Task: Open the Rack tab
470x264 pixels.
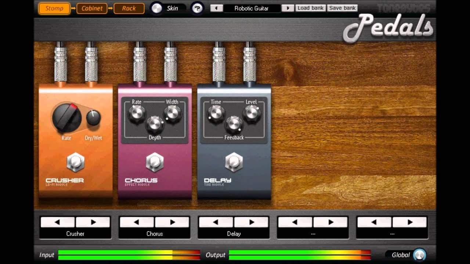Action: tap(129, 8)
